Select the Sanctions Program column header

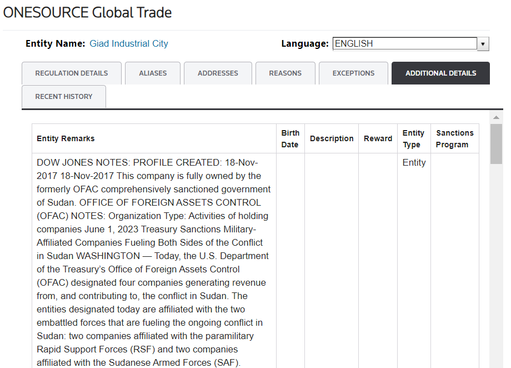pos(454,138)
